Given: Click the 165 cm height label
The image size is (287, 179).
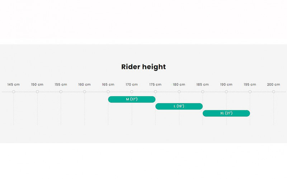Looking at the screenshot, I should pos(108,84).
